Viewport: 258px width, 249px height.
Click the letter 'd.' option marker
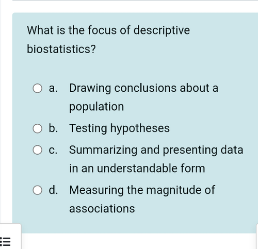[x=53, y=190]
